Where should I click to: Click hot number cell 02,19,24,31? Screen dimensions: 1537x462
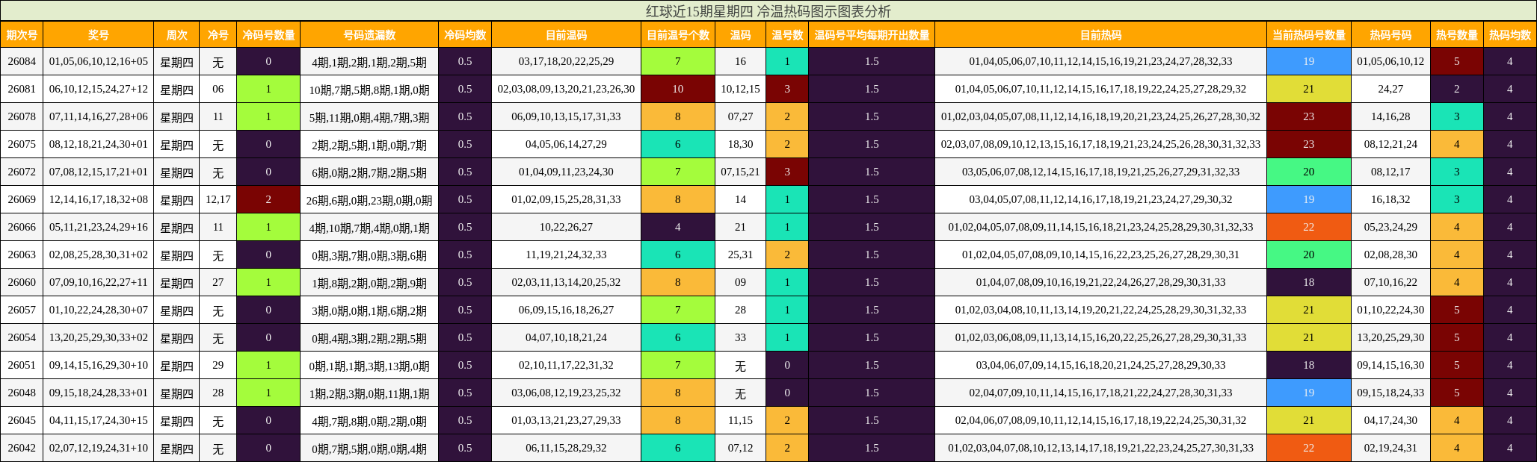(1390, 448)
